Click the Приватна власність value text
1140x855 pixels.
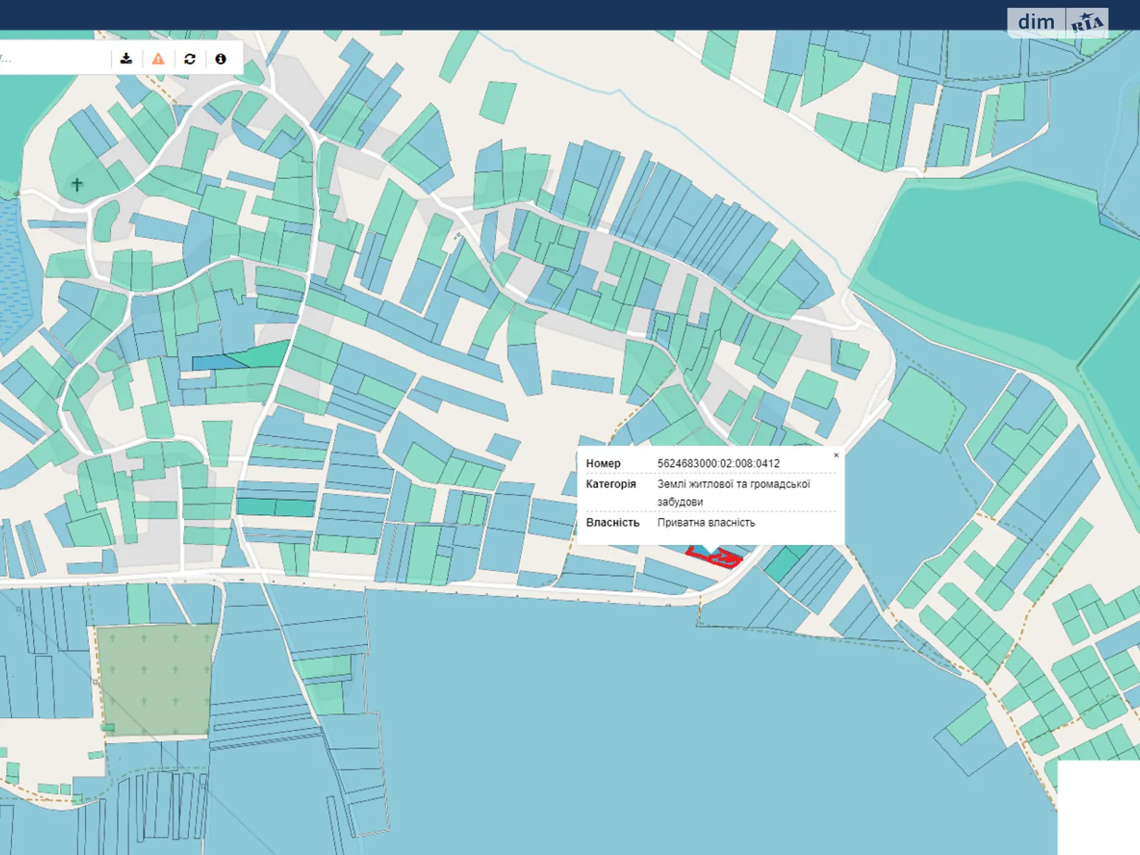(x=705, y=522)
